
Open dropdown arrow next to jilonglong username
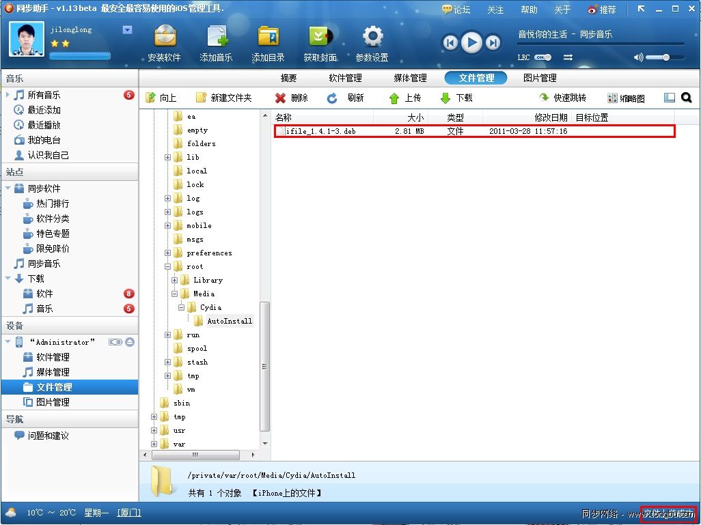click(127, 29)
